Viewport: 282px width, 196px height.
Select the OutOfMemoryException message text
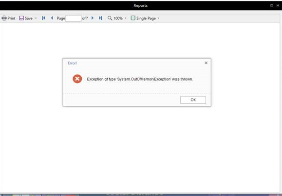pos(140,79)
